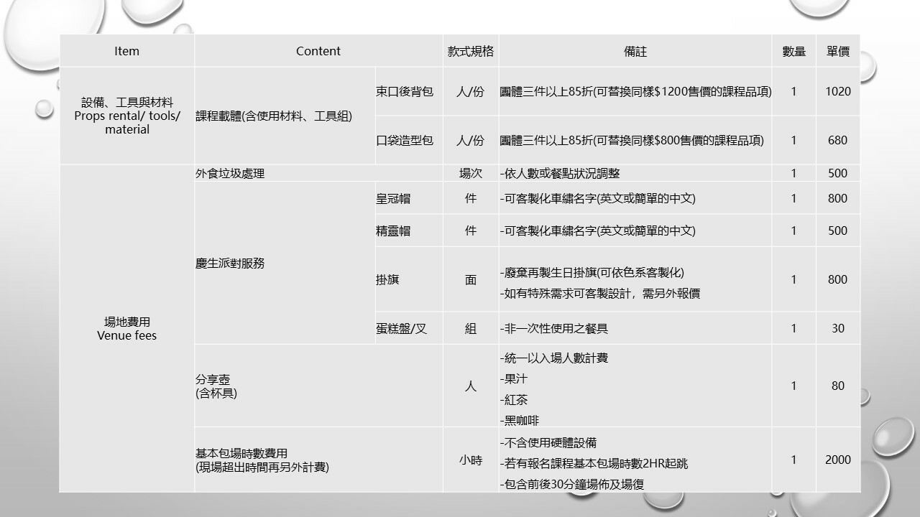Screen dimensions: 920x517
Task: Select the 備註 column header
Action: tap(635, 51)
